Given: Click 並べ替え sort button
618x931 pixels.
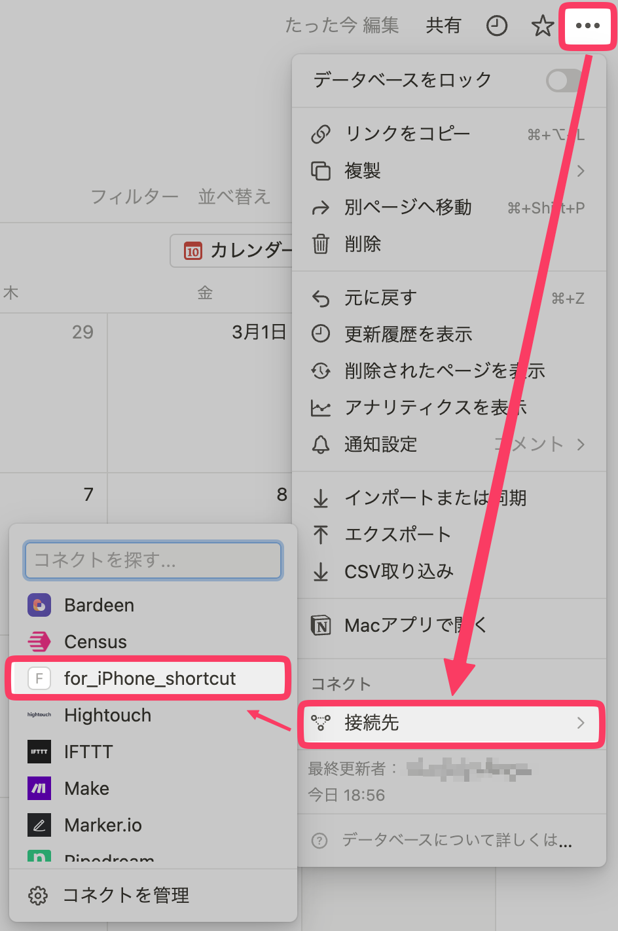Looking at the screenshot, I should pyautogui.click(x=234, y=196).
